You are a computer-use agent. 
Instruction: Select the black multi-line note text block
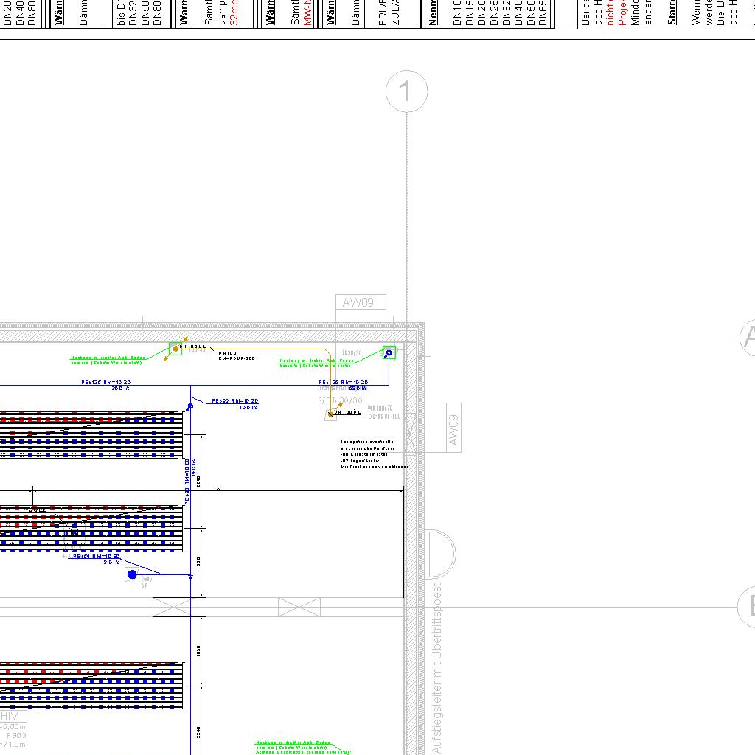tap(374, 453)
